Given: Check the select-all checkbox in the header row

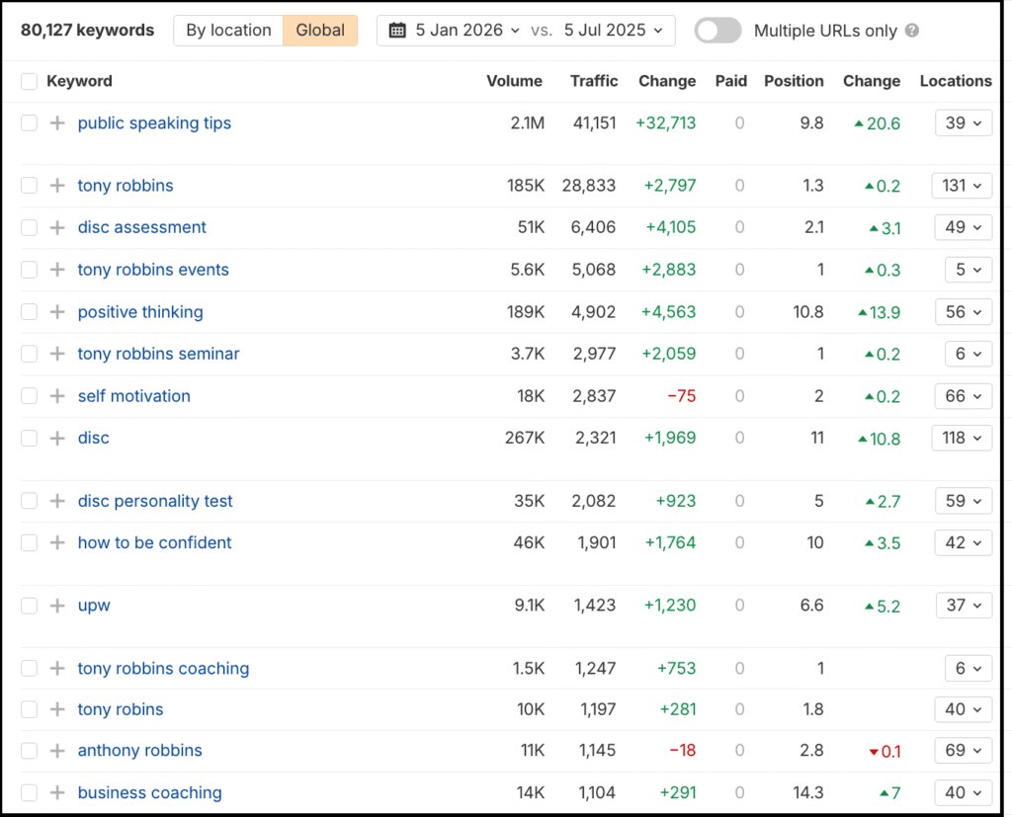Looking at the screenshot, I should pos(29,81).
